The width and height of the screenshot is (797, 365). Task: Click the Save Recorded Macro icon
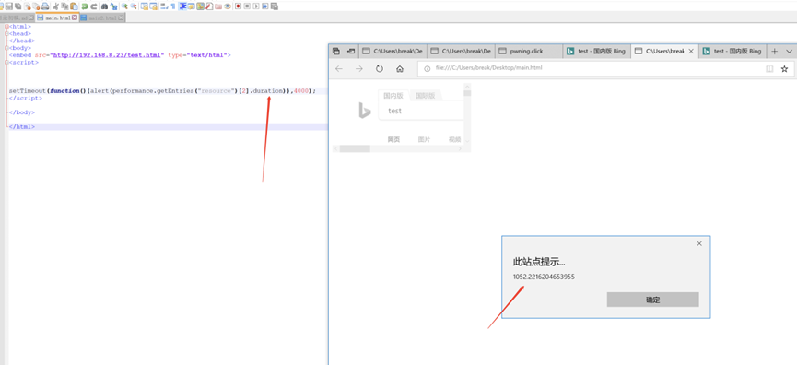pyautogui.click(x=274, y=6)
